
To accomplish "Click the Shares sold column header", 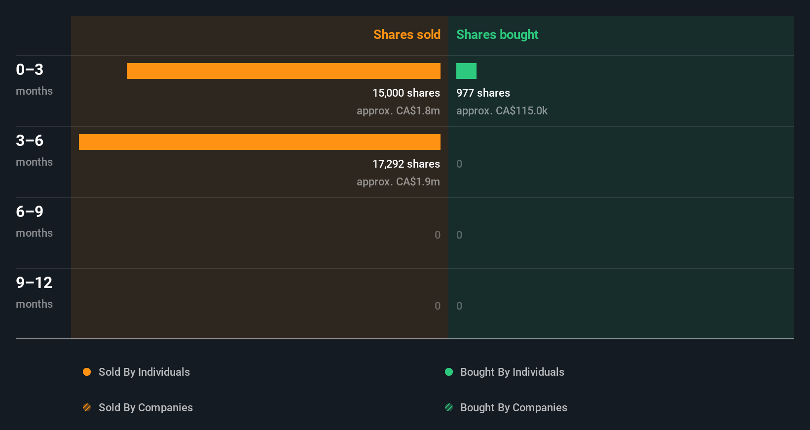I will click(407, 35).
